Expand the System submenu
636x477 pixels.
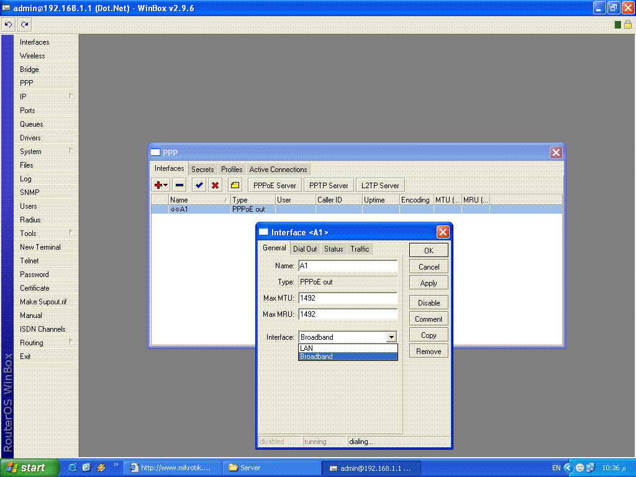(71, 151)
